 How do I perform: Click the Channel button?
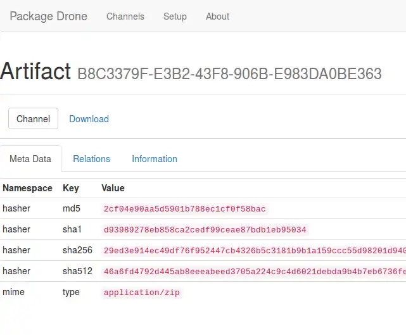pos(33,119)
